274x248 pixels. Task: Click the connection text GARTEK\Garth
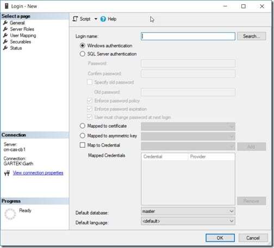(x=18, y=164)
